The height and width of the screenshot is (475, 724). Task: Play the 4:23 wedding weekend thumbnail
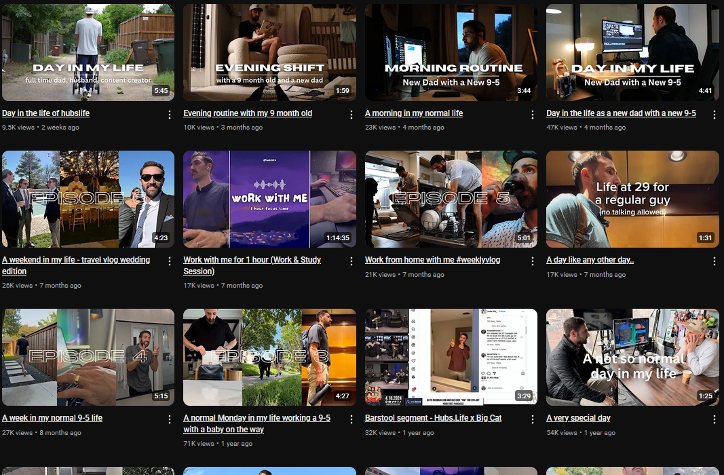88,199
